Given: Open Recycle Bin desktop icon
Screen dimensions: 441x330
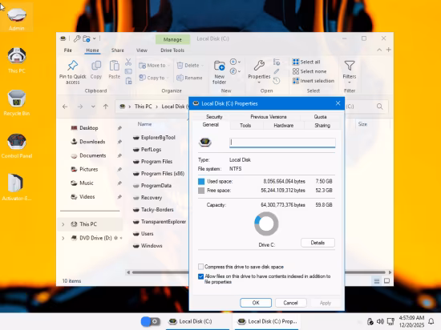Looking at the screenshot, I should [17, 103].
